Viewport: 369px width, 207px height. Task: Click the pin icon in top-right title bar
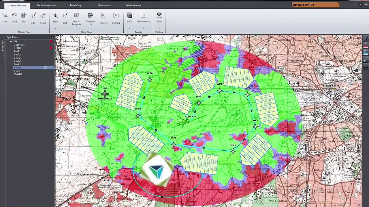click(360, 5)
